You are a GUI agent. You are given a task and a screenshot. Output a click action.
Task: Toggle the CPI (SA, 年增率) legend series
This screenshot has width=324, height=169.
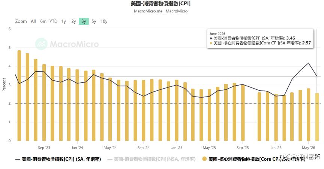pyautogui.click(x=58, y=159)
